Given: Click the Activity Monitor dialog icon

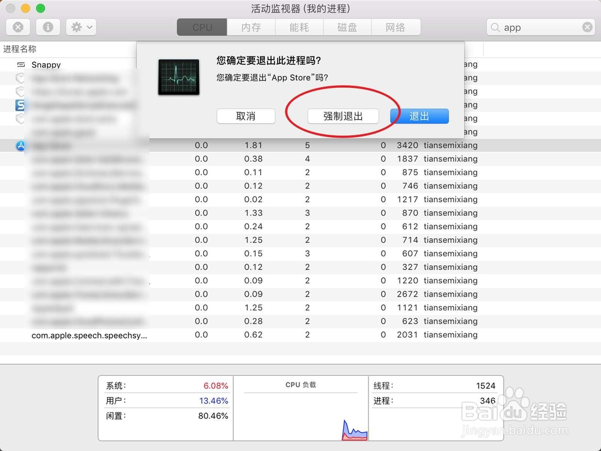Looking at the screenshot, I should point(178,77).
